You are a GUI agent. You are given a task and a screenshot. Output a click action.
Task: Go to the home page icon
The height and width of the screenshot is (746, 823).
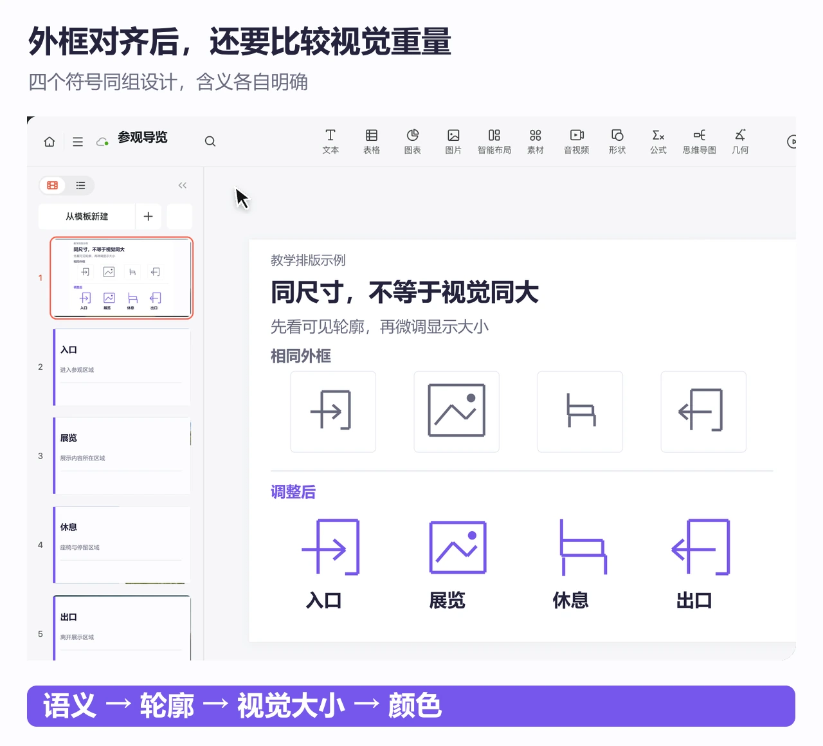(50, 141)
